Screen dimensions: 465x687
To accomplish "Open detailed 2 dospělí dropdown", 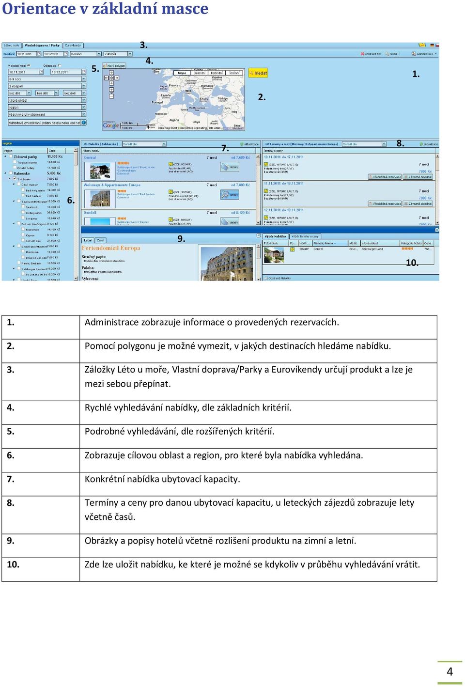I will 47,86.
